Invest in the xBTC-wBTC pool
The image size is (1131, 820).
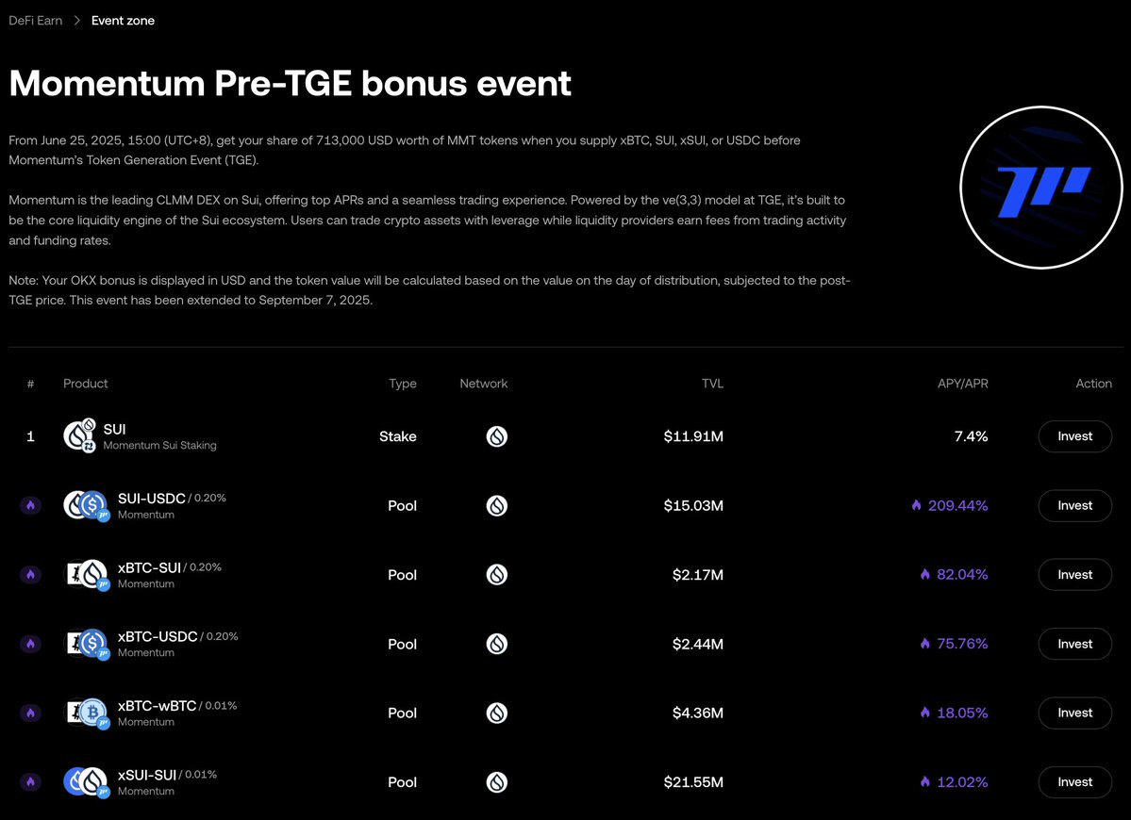click(x=1074, y=713)
